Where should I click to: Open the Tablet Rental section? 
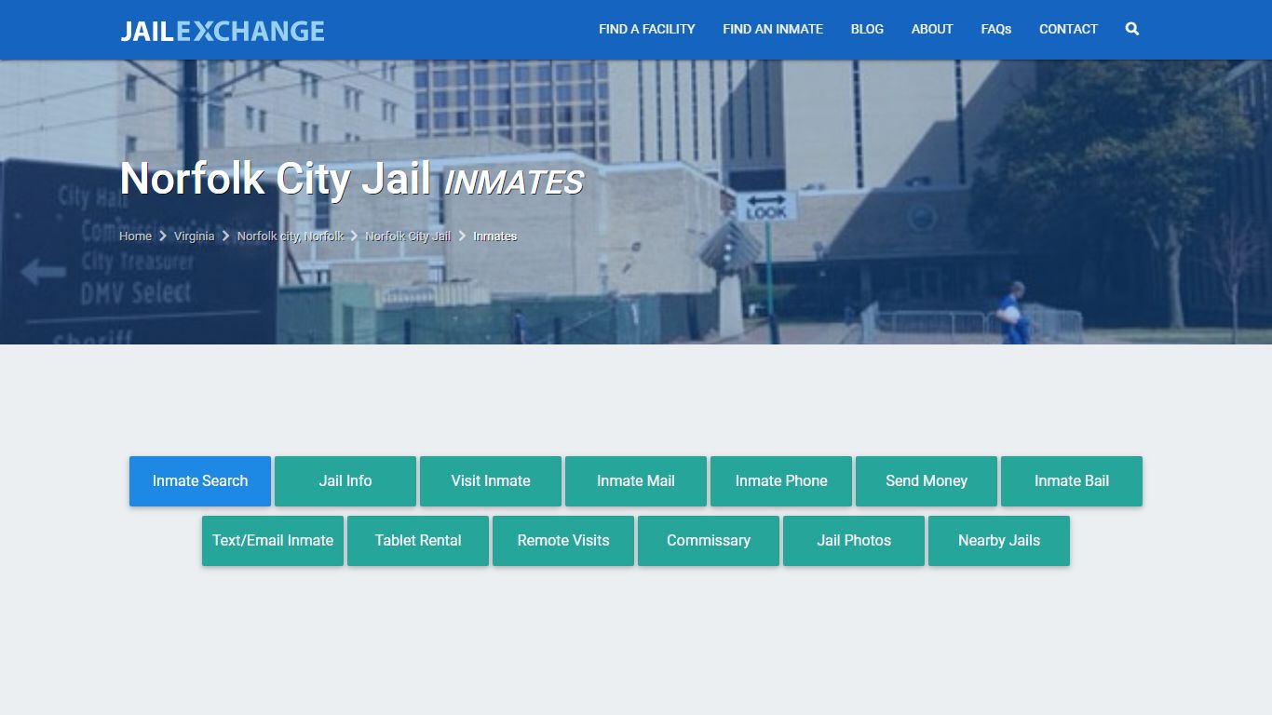[418, 541]
